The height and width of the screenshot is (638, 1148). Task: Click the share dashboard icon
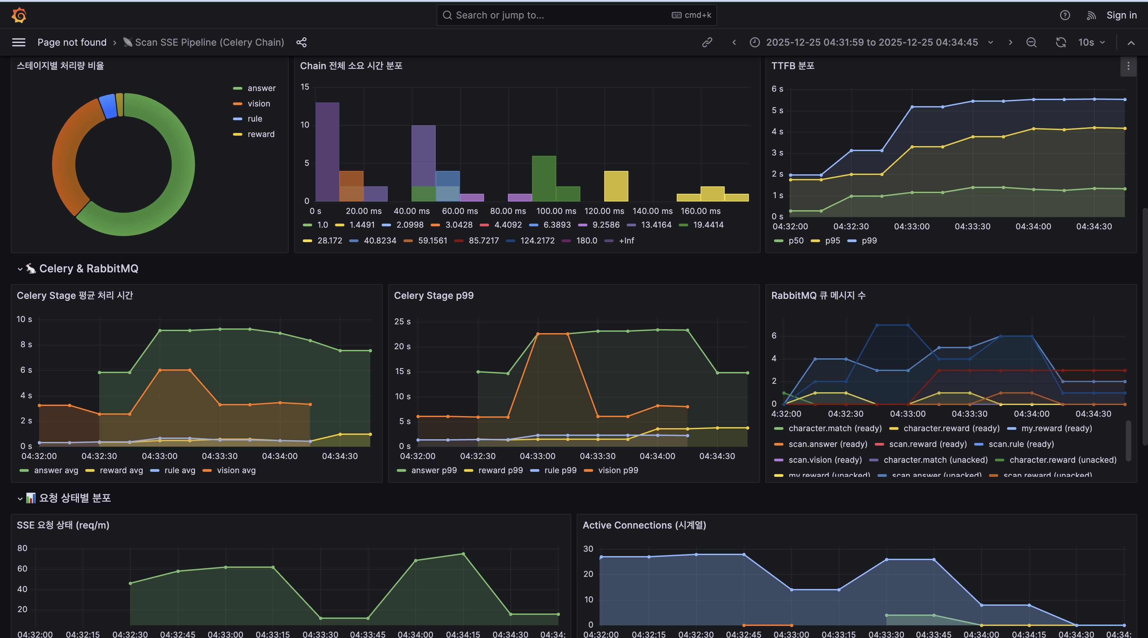pyautogui.click(x=302, y=42)
